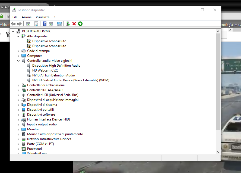241x173 pixels.
Task: Click the Monitor category icon
Action: pyautogui.click(x=24, y=129)
